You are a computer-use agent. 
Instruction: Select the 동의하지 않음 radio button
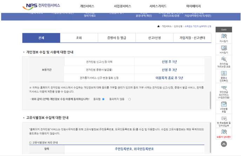coord(129,99)
